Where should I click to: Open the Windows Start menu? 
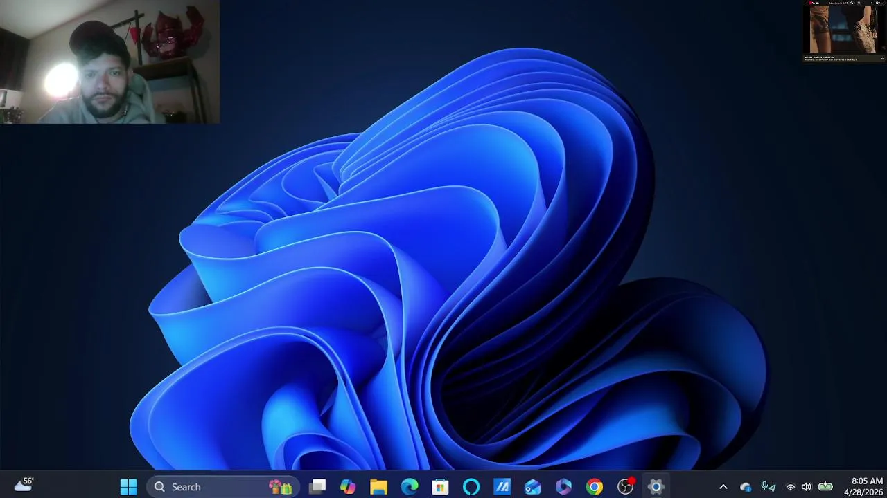coord(128,487)
